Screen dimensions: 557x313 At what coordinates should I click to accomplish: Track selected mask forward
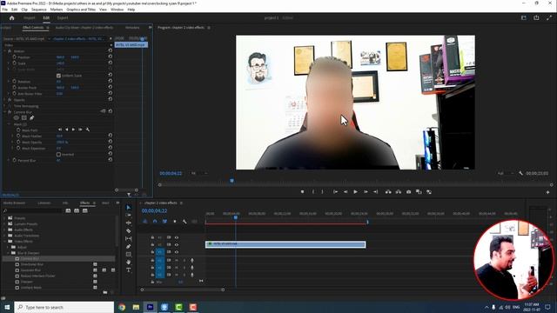73,130
